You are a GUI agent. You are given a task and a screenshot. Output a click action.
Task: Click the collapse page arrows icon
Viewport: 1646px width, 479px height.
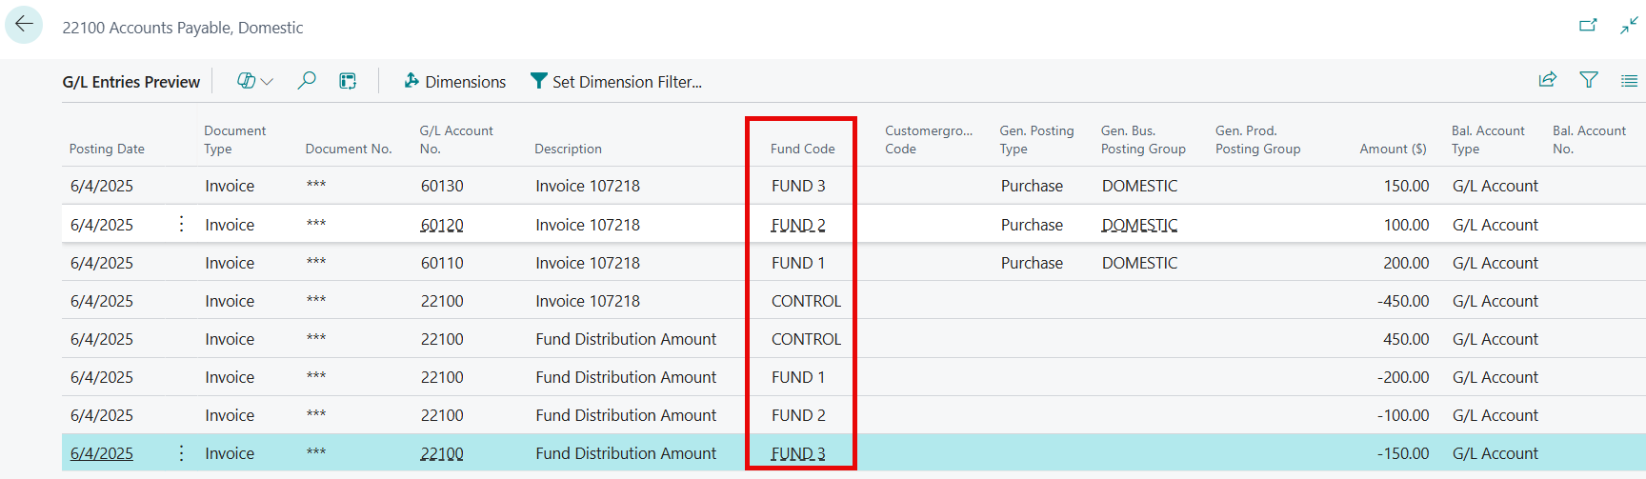(1629, 26)
